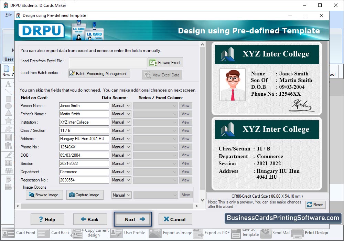The width and height of the screenshot is (344, 241).
Task: Select the text tool in left sidebar
Action: click(8, 84)
